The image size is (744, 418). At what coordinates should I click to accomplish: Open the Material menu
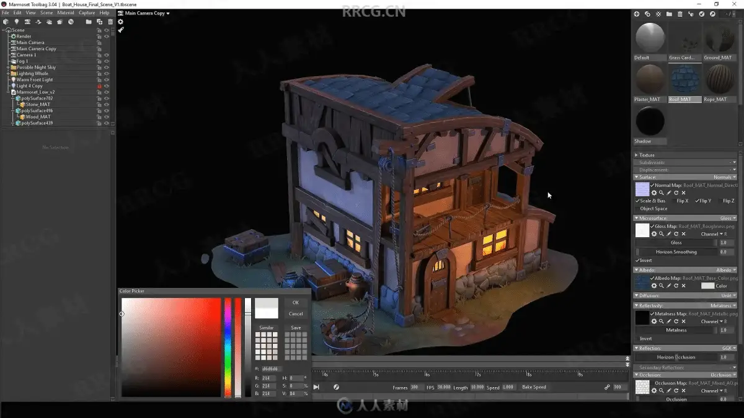tap(66, 12)
